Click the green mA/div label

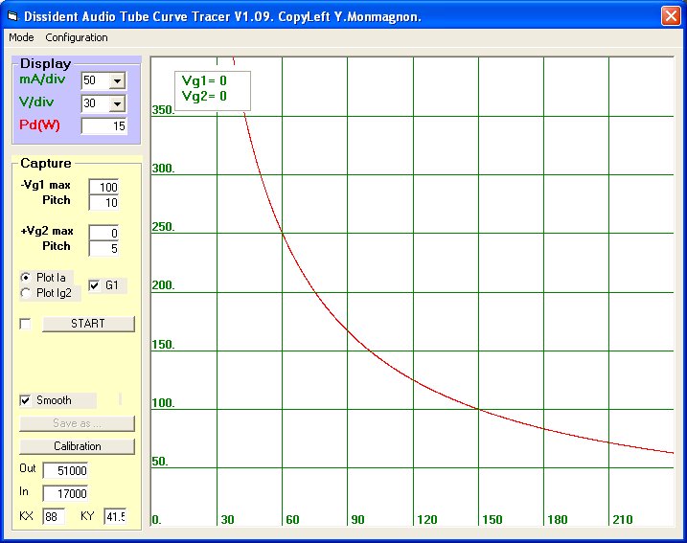click(42, 79)
